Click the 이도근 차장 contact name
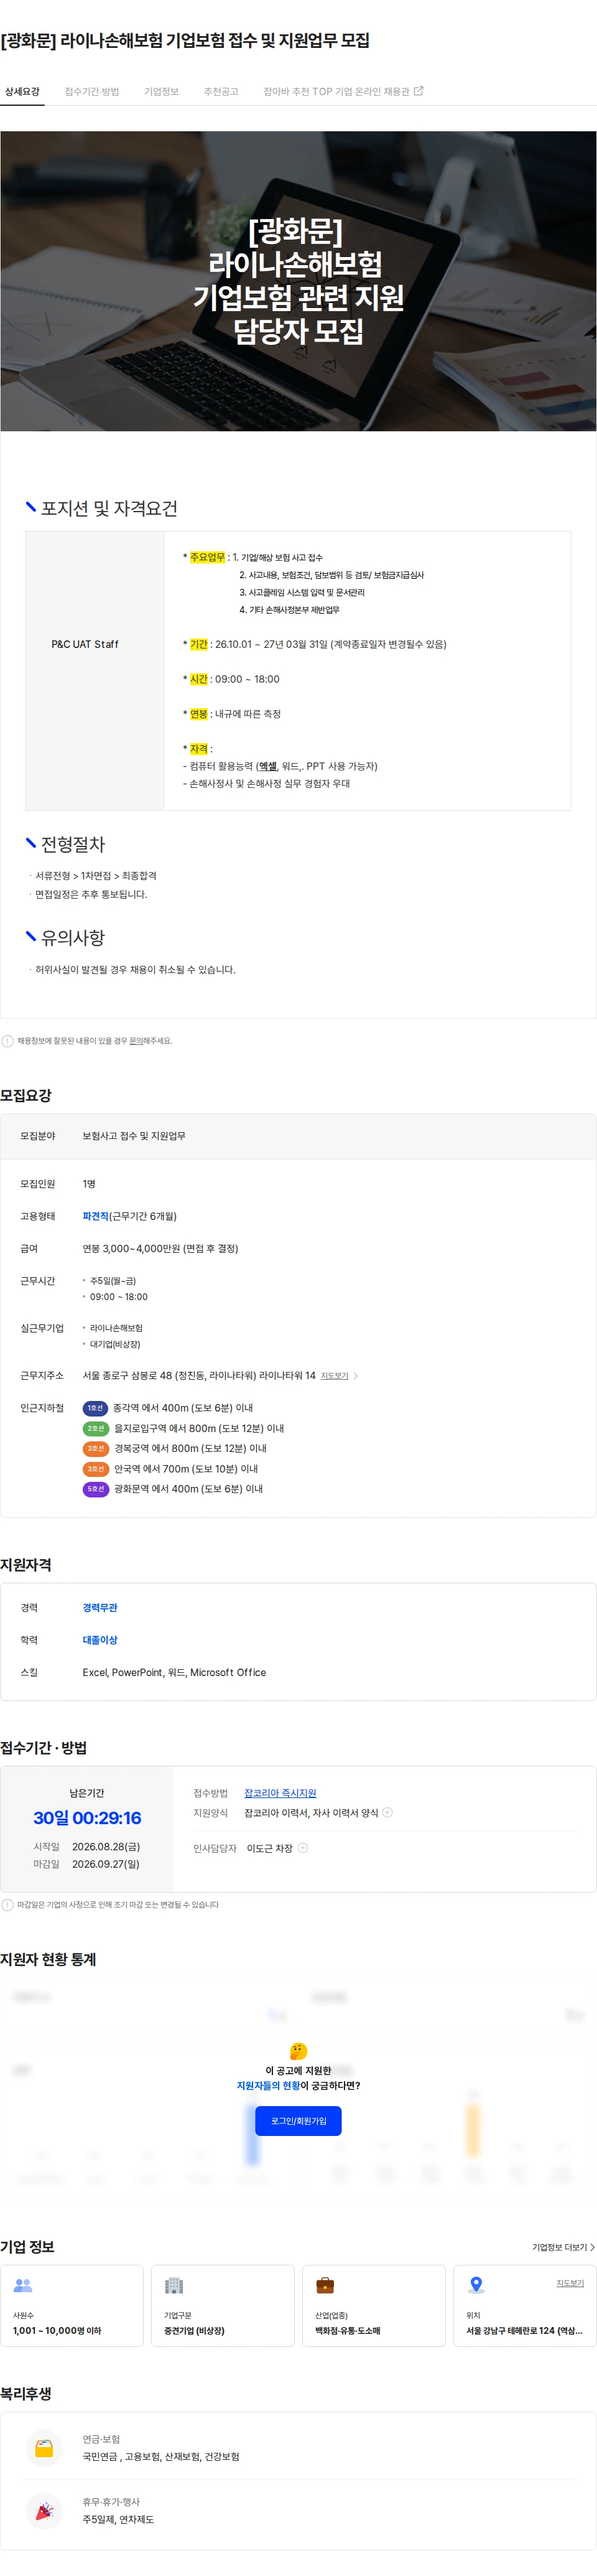This screenshot has height=2576, width=597. point(269,1848)
